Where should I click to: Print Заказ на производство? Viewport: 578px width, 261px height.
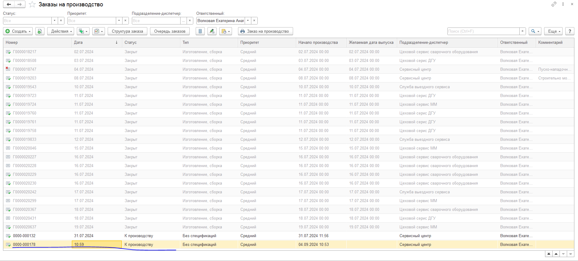(265, 31)
